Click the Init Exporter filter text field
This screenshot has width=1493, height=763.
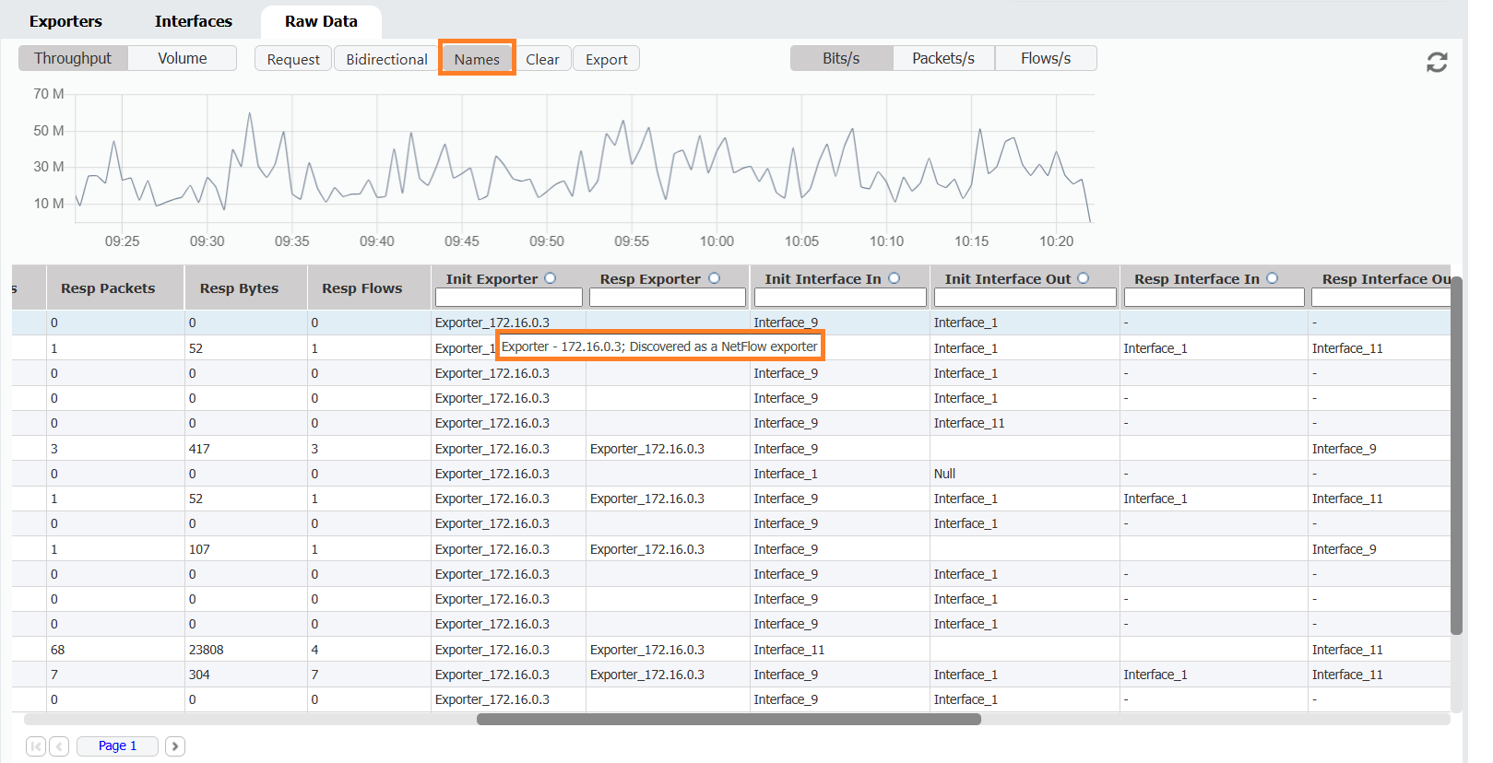pos(508,298)
